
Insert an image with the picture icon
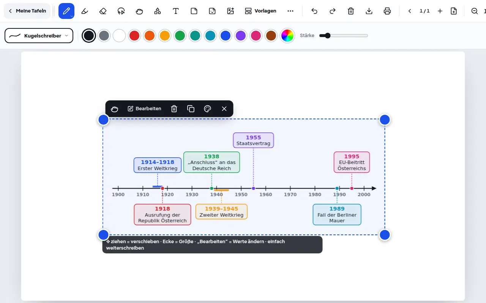click(x=230, y=11)
